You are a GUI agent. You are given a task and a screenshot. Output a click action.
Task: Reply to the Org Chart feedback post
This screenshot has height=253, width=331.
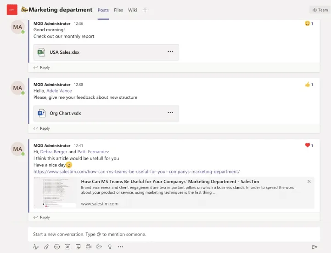click(42, 128)
